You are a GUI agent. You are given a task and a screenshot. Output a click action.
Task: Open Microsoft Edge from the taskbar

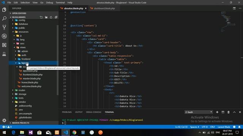click(x=13, y=133)
